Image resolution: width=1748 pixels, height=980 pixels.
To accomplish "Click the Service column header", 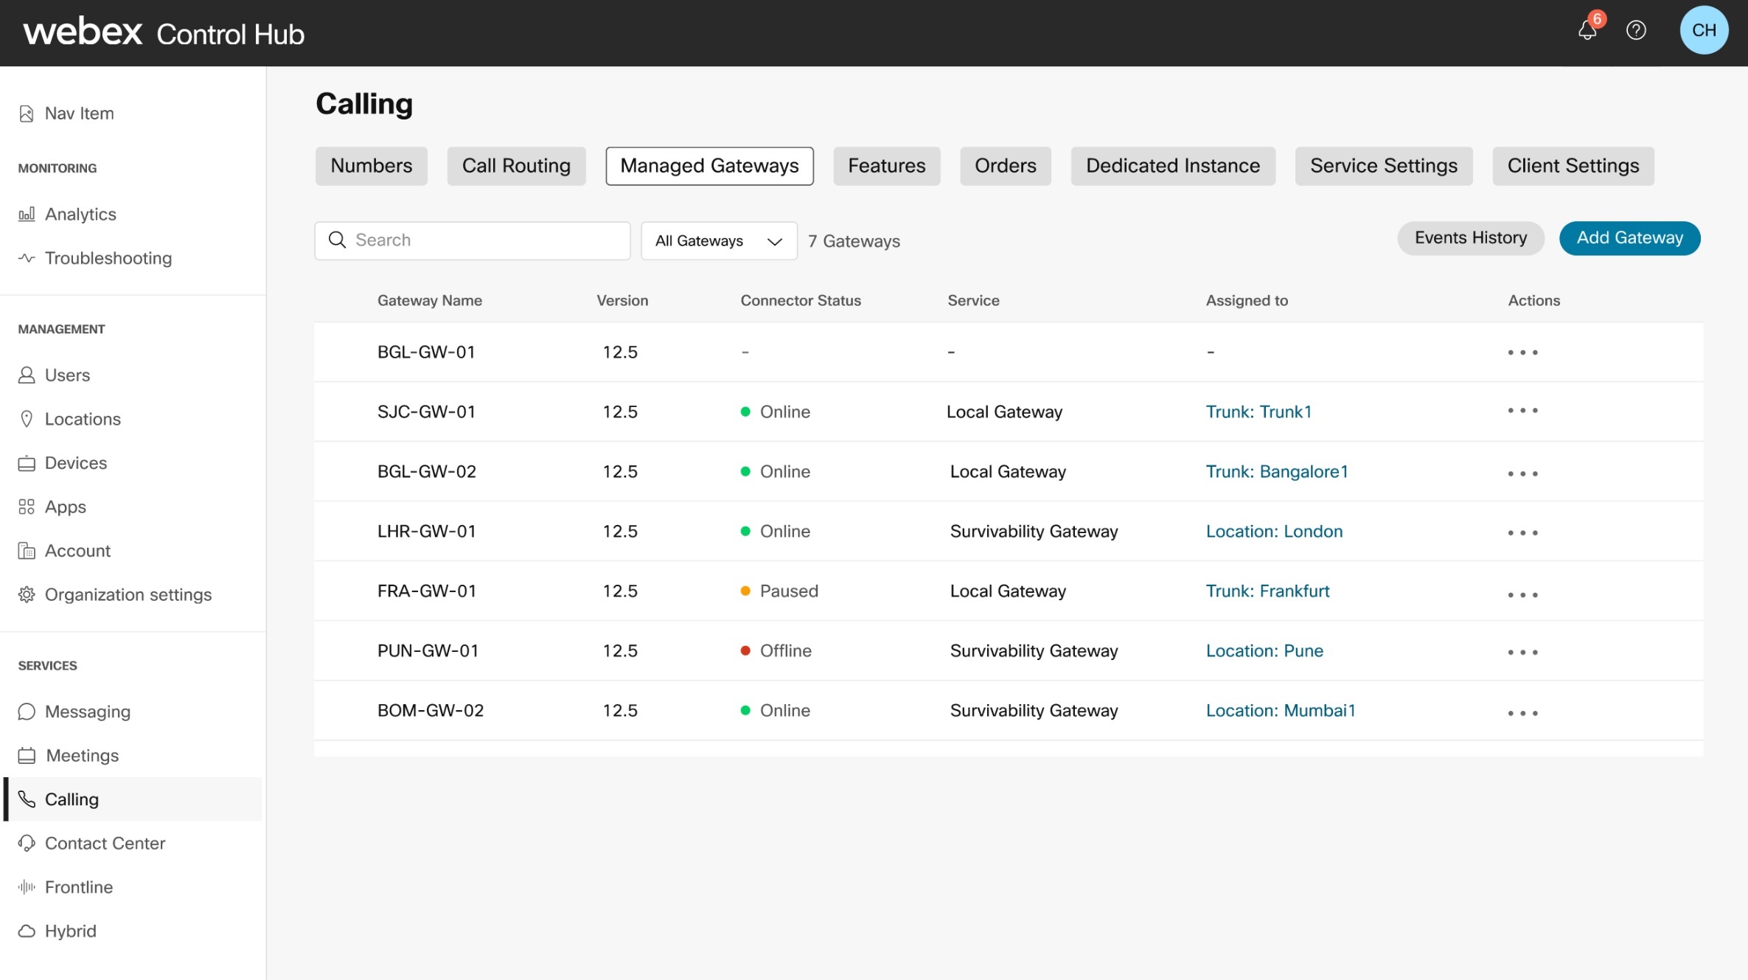I will 973,301.
